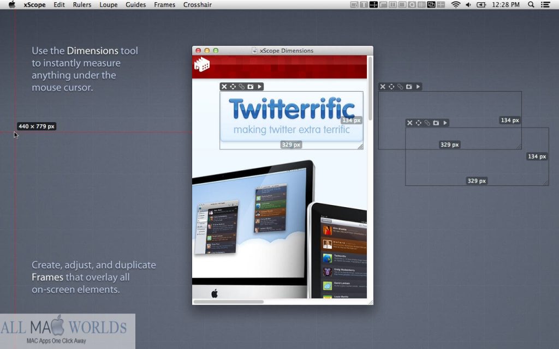
Task: Click camera icon on the upper empty frame toolbar
Action: click(409, 87)
